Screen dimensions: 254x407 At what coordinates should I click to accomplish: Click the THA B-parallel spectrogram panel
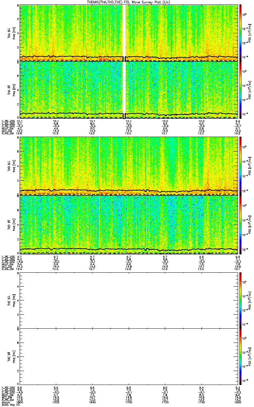[128, 90]
